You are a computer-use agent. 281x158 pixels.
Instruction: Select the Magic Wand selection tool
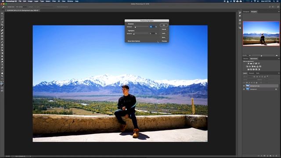[x=2, y=22]
